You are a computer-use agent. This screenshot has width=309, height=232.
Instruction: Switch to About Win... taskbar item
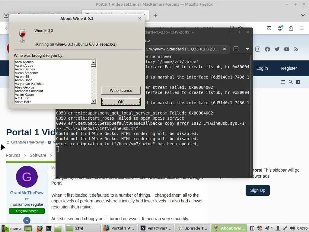tap(229, 228)
